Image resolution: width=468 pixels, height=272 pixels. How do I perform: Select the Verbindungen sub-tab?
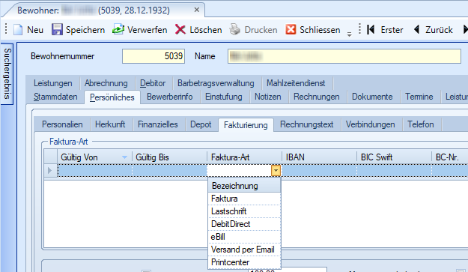click(x=371, y=124)
